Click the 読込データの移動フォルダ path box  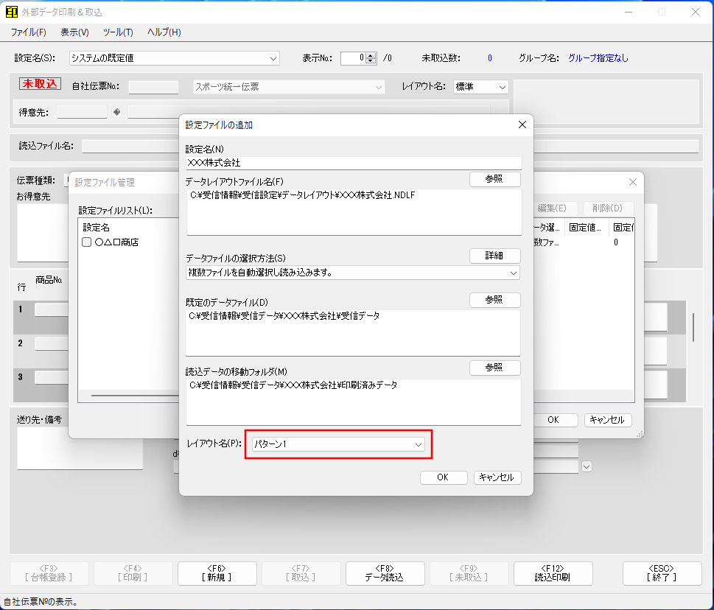(354, 402)
